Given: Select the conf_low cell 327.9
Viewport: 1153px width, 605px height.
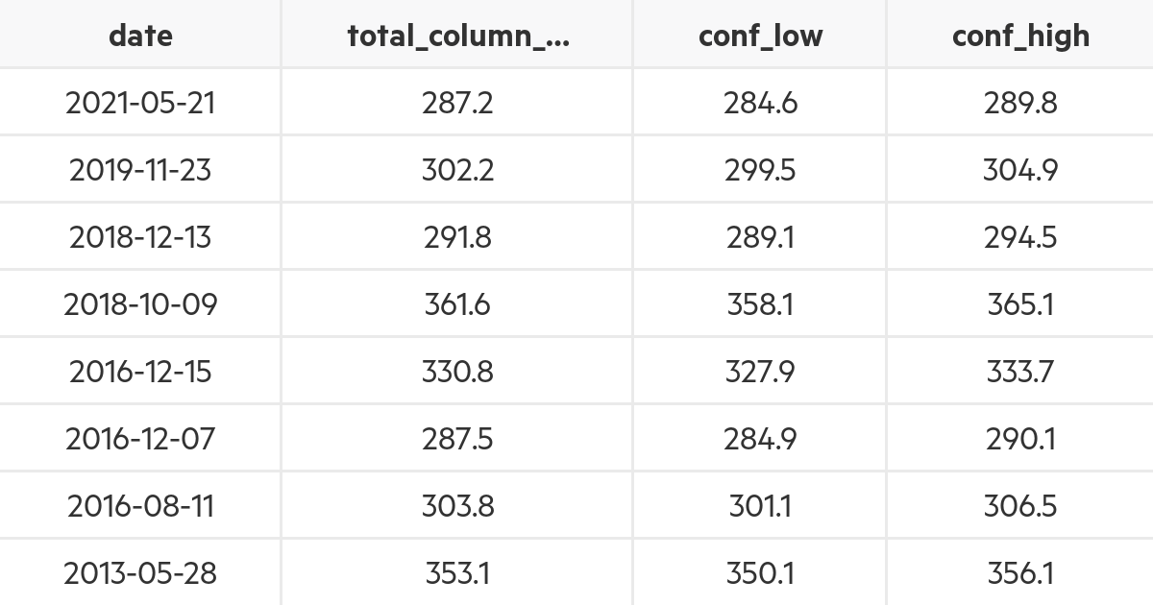Looking at the screenshot, I should click(760, 372).
